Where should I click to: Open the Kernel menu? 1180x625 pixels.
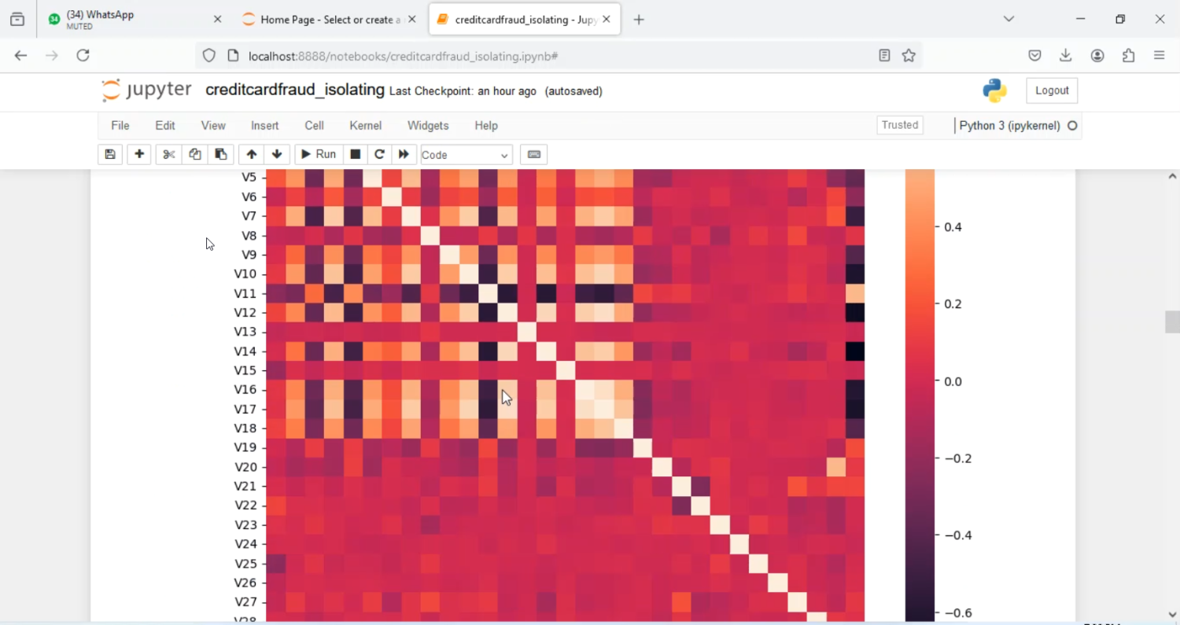point(365,125)
